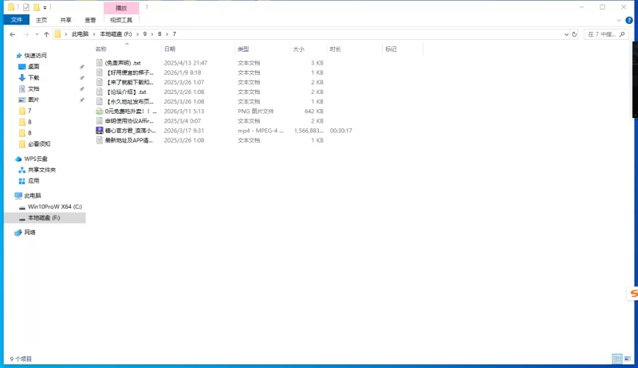The image size is (638, 368).
Task: Select WPS云盘 in the navigation pane
Action: (35, 159)
